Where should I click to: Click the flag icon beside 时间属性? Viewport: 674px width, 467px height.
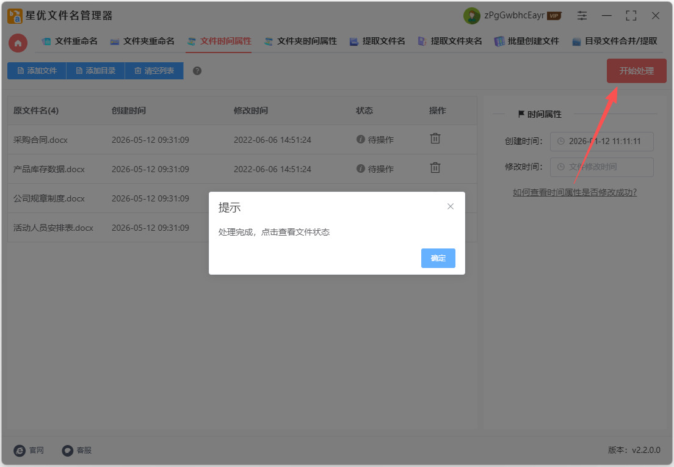click(521, 114)
